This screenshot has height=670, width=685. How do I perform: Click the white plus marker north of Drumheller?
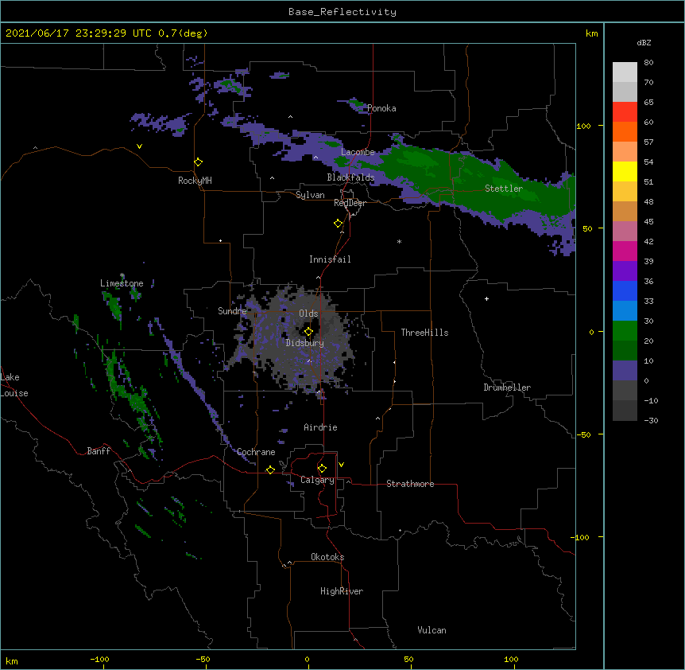click(486, 298)
